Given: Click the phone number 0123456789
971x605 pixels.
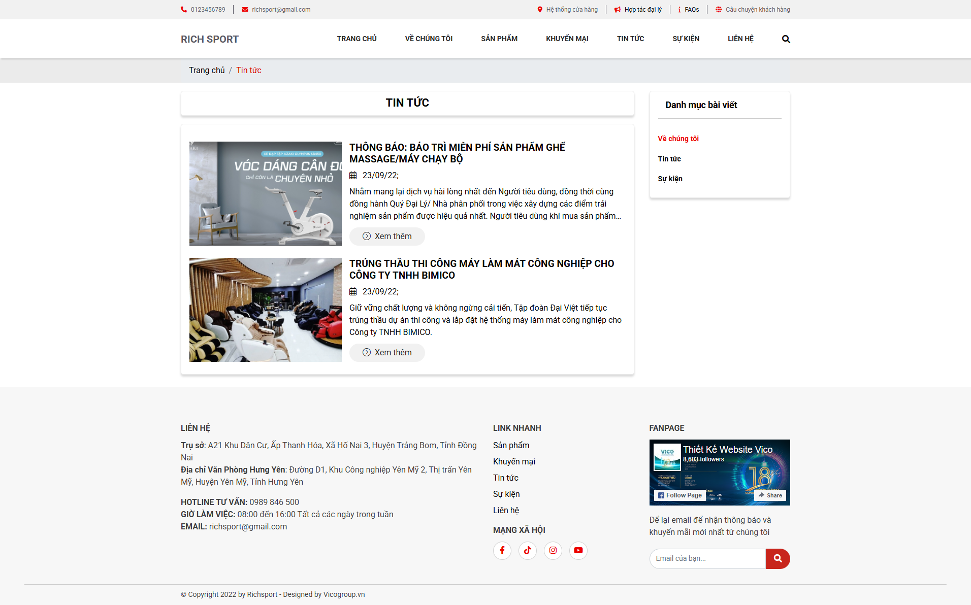Looking at the screenshot, I should [208, 10].
